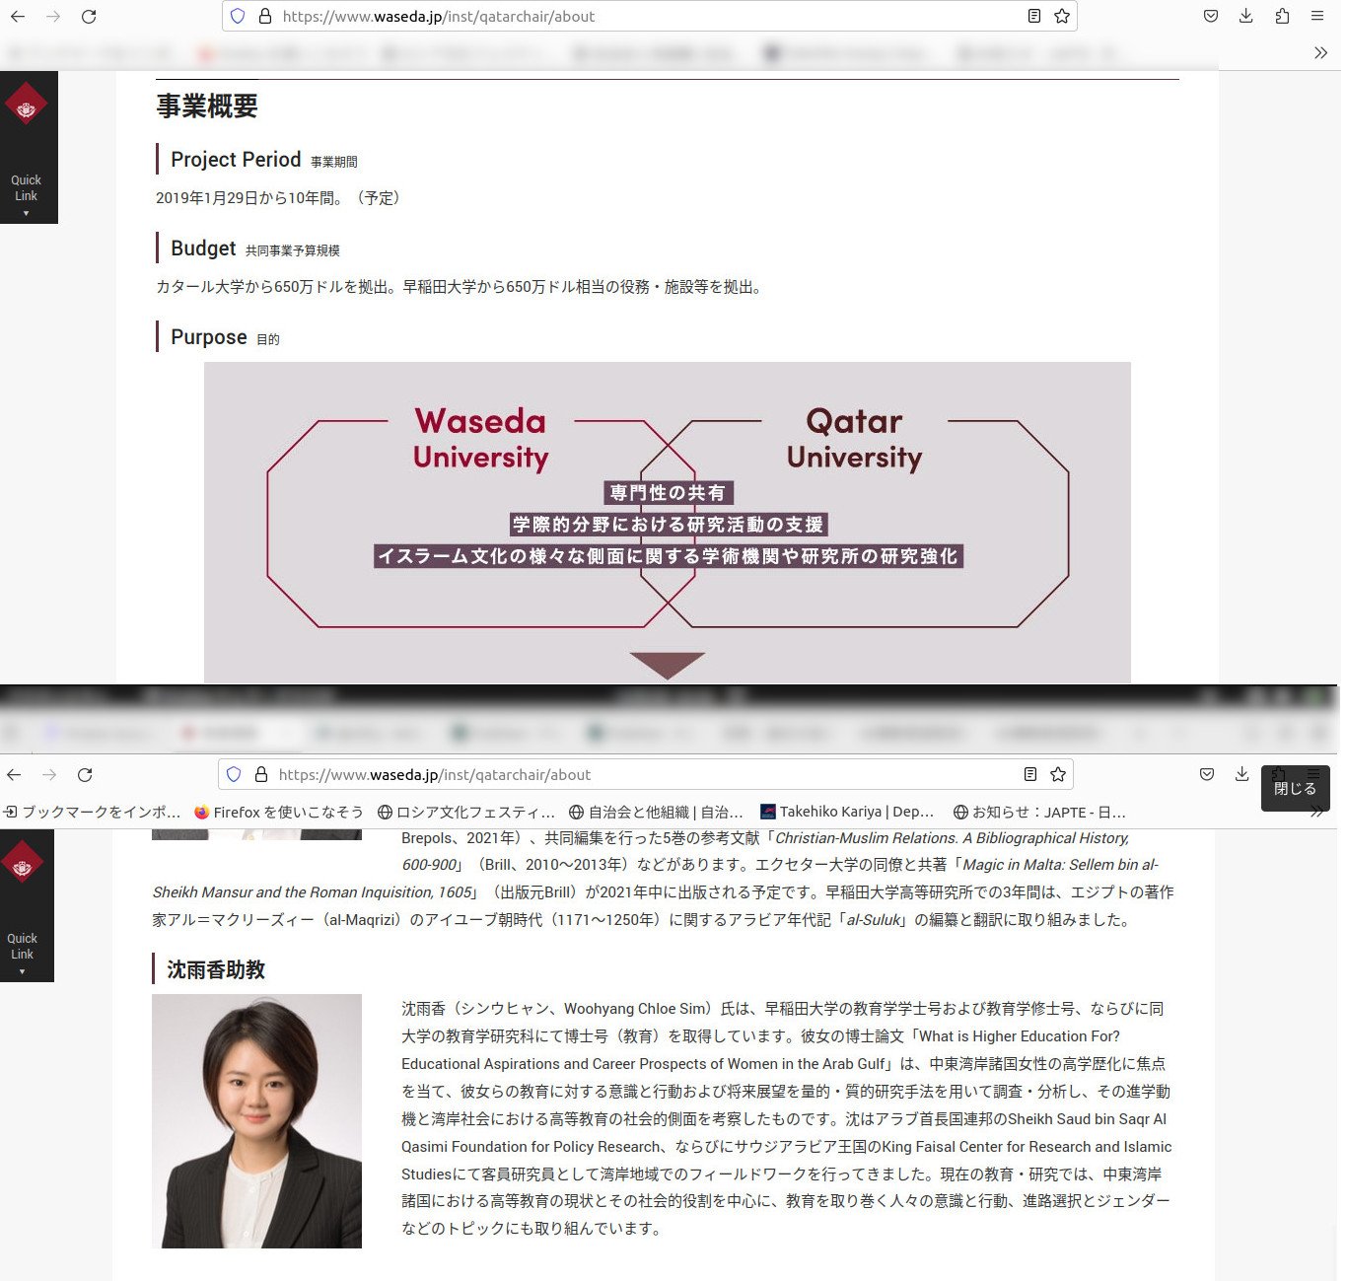Bookmark page with the star in bottom window

1057,774
